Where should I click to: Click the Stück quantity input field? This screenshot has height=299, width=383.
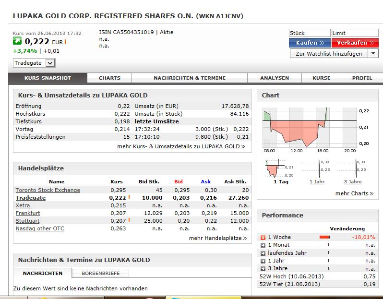tap(310, 33)
